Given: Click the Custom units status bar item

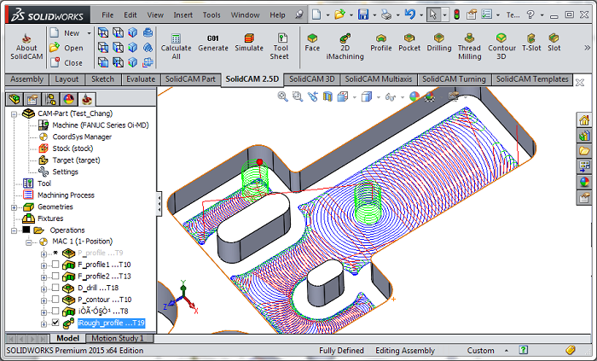Looking at the screenshot, I should (480, 351).
